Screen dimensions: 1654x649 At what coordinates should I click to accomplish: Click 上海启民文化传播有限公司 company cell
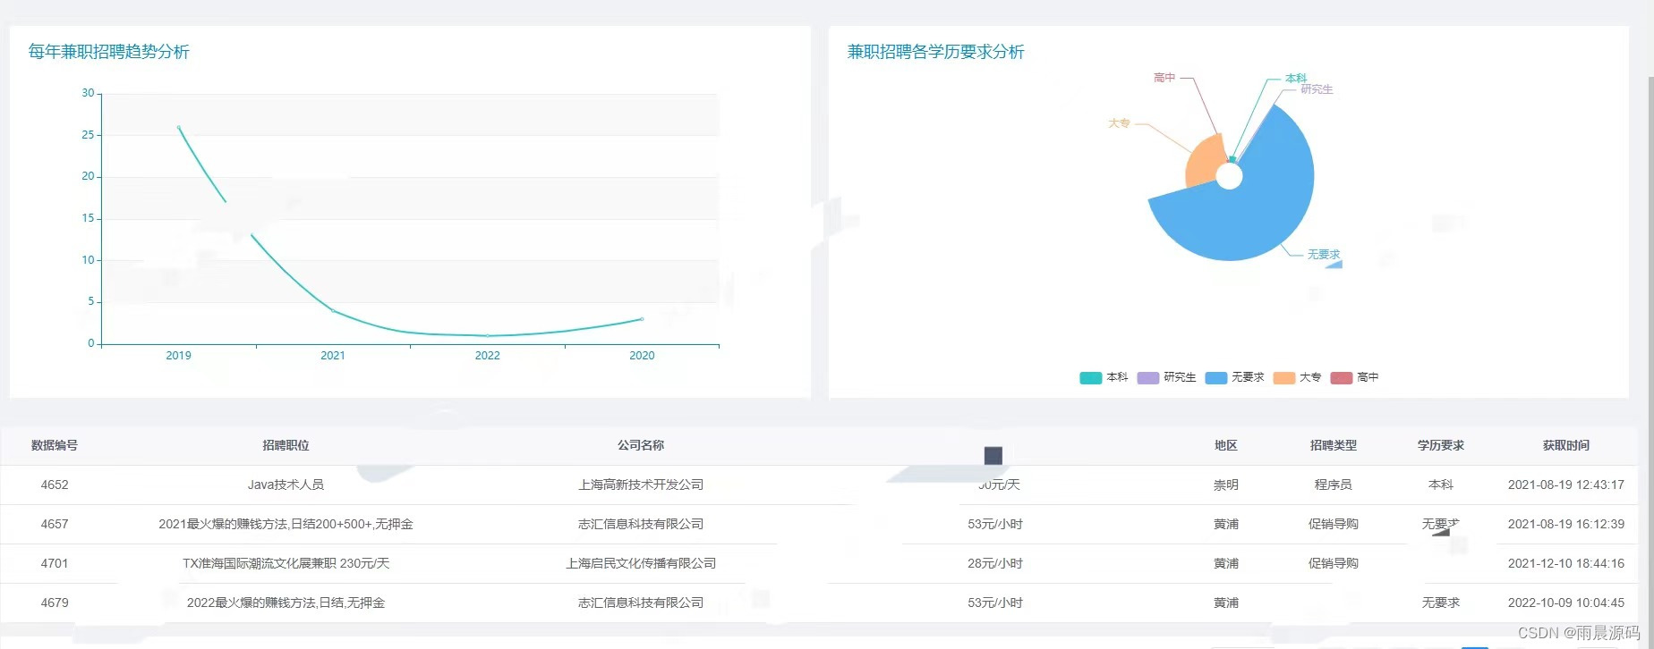641,563
